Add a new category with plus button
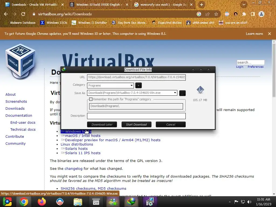The image size is (276, 207). pyautogui.click(x=139, y=85)
